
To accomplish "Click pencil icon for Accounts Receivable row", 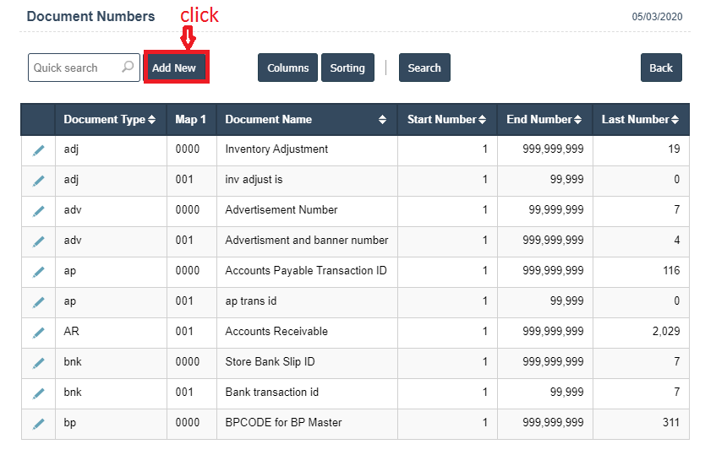I will pyautogui.click(x=38, y=333).
